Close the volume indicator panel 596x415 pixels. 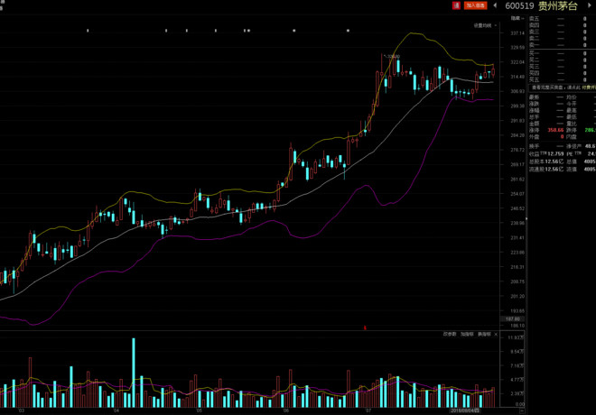496,334
